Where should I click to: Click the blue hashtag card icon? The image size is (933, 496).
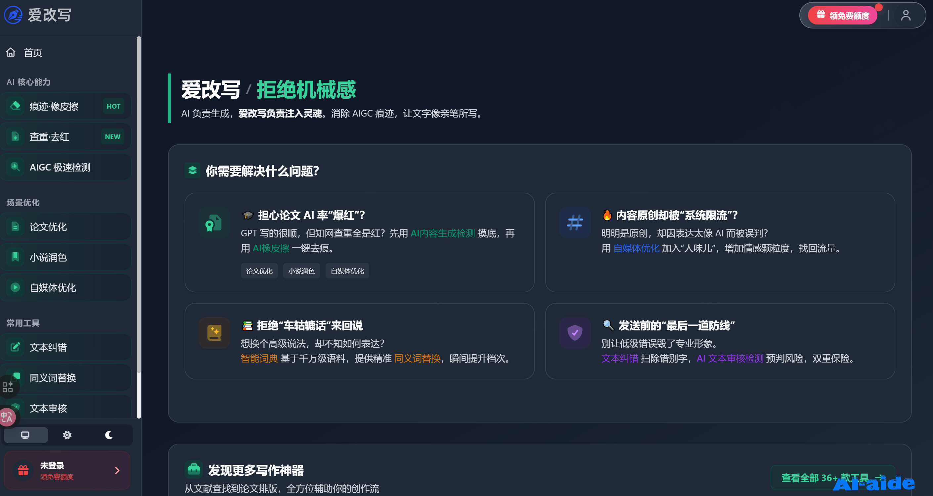[574, 222]
